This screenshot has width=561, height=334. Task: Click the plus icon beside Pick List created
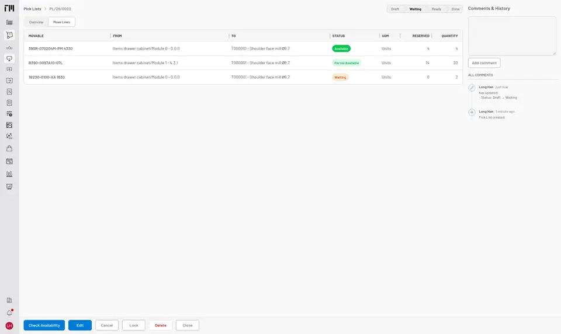[472, 112]
